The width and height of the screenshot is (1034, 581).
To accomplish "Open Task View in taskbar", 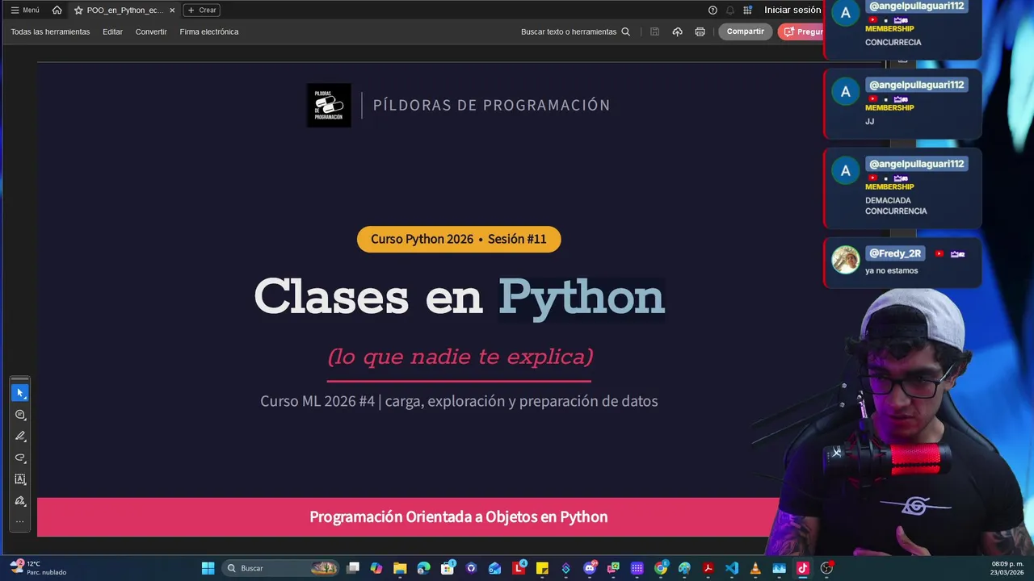I will (353, 568).
